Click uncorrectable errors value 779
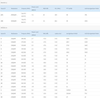 86,93
